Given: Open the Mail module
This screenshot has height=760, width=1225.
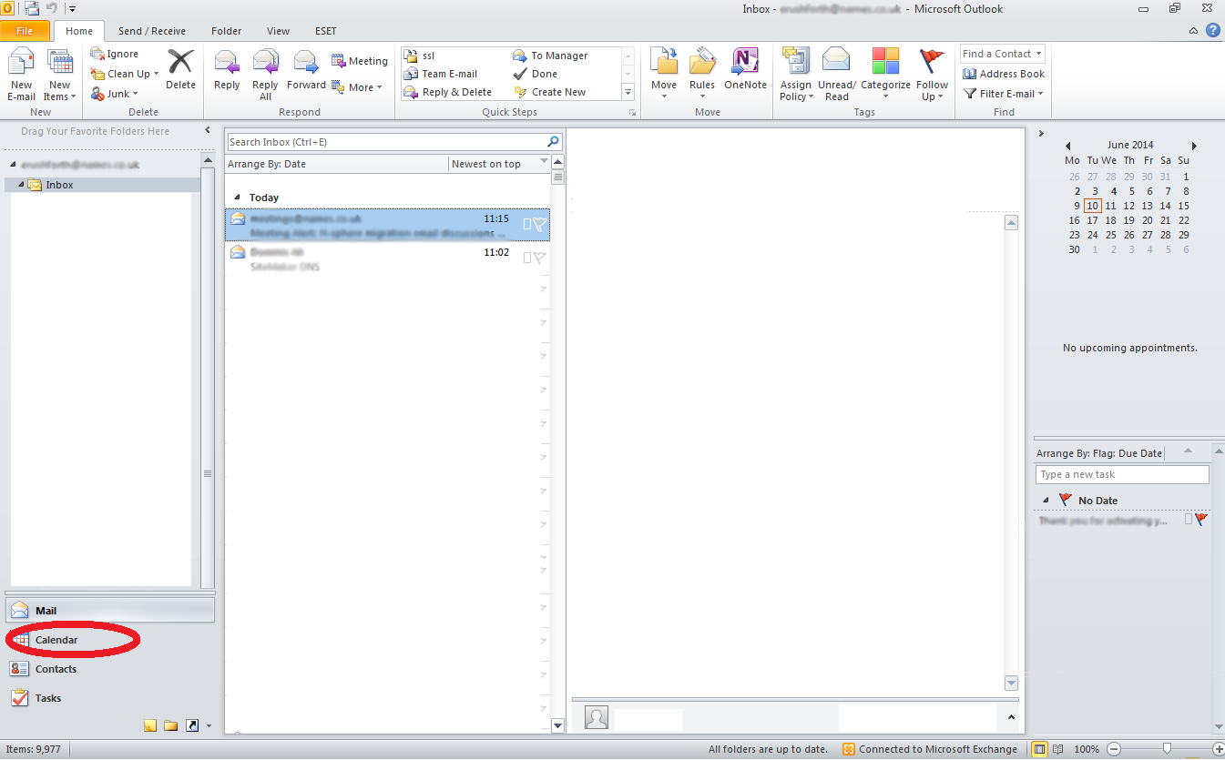Looking at the screenshot, I should click(x=110, y=611).
